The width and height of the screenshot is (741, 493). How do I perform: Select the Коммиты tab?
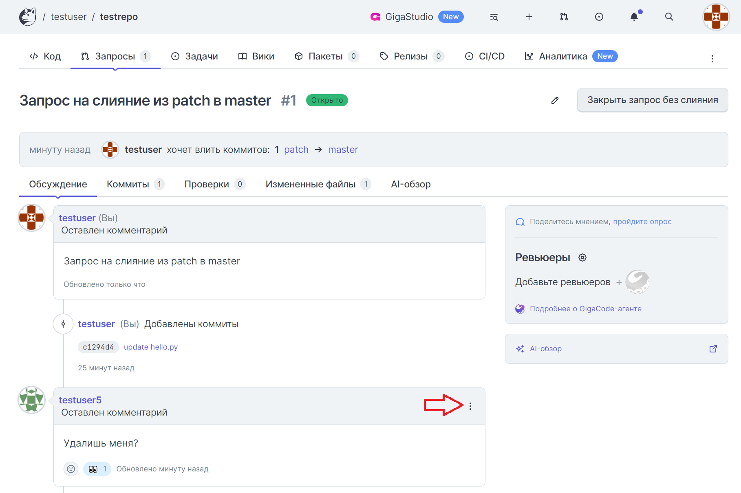click(x=135, y=184)
